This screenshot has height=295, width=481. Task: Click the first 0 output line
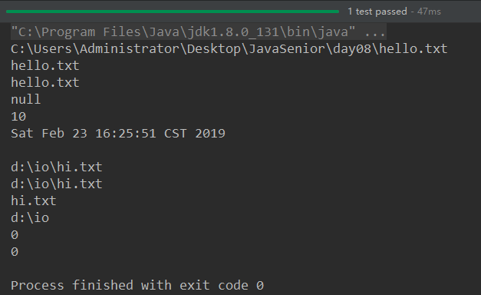coord(15,235)
